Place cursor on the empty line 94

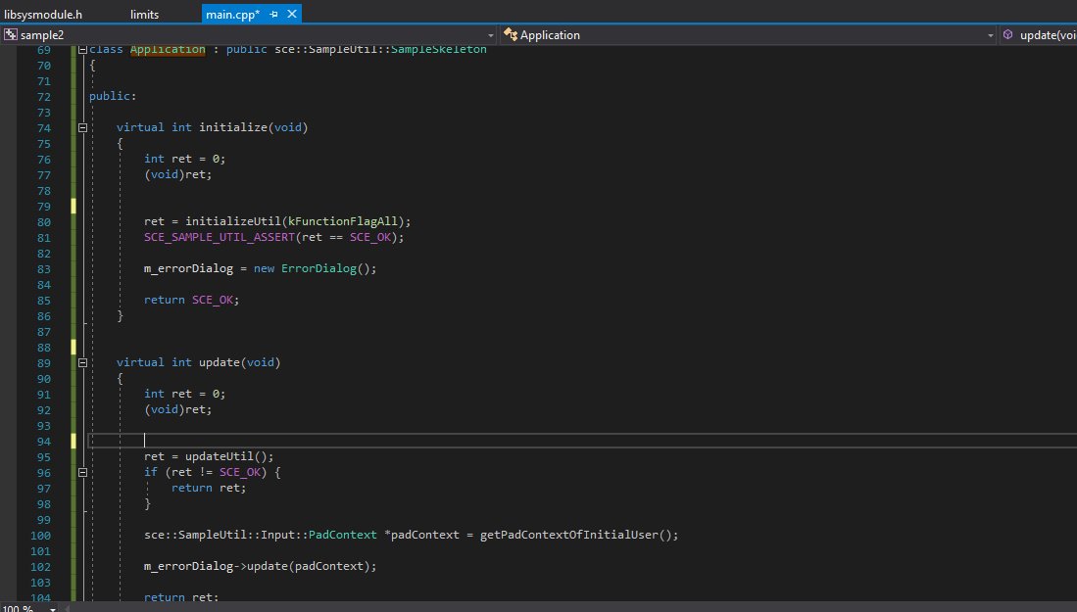[582, 441]
